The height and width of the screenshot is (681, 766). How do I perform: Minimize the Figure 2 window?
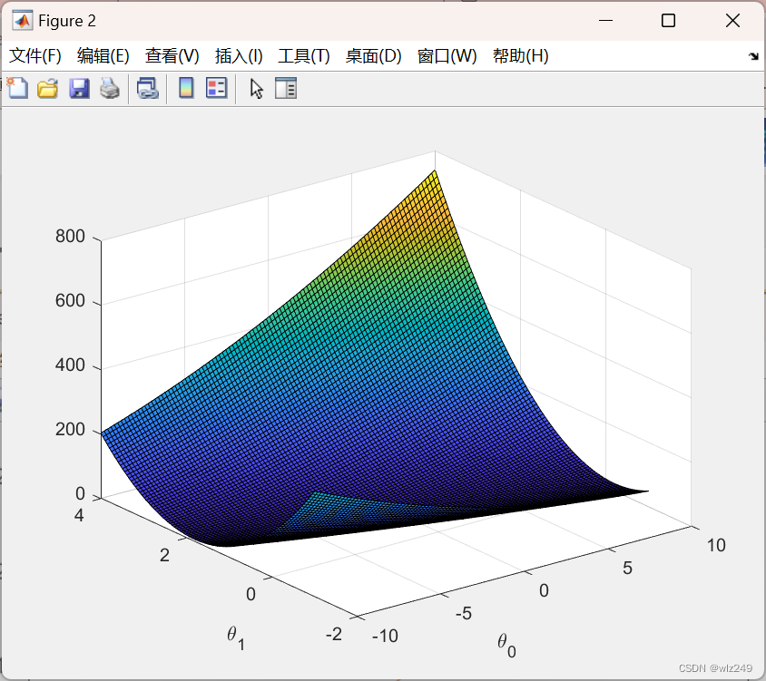click(605, 21)
